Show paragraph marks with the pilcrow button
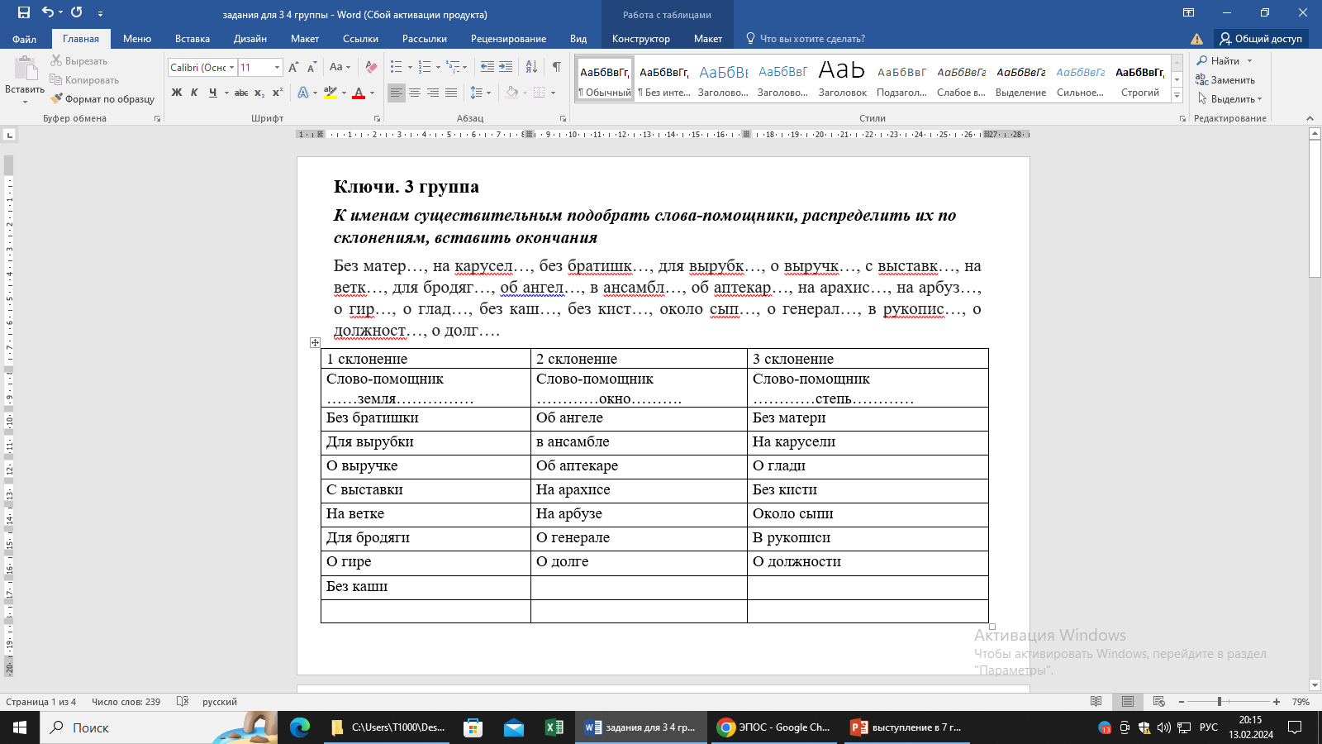This screenshot has height=744, width=1322. coord(556,67)
